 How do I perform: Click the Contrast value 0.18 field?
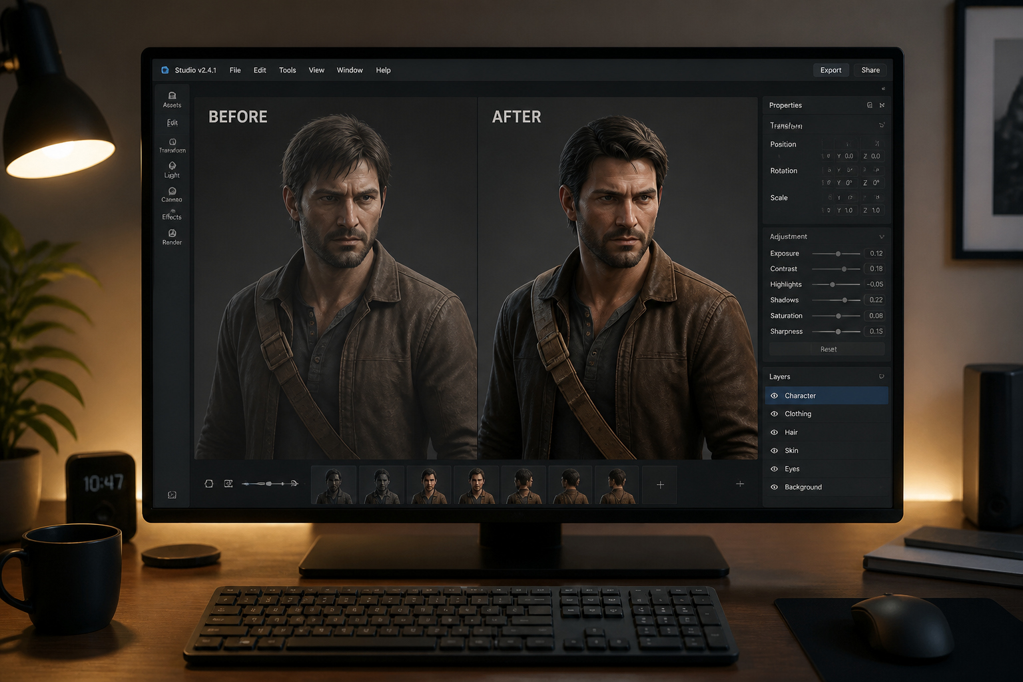click(875, 269)
